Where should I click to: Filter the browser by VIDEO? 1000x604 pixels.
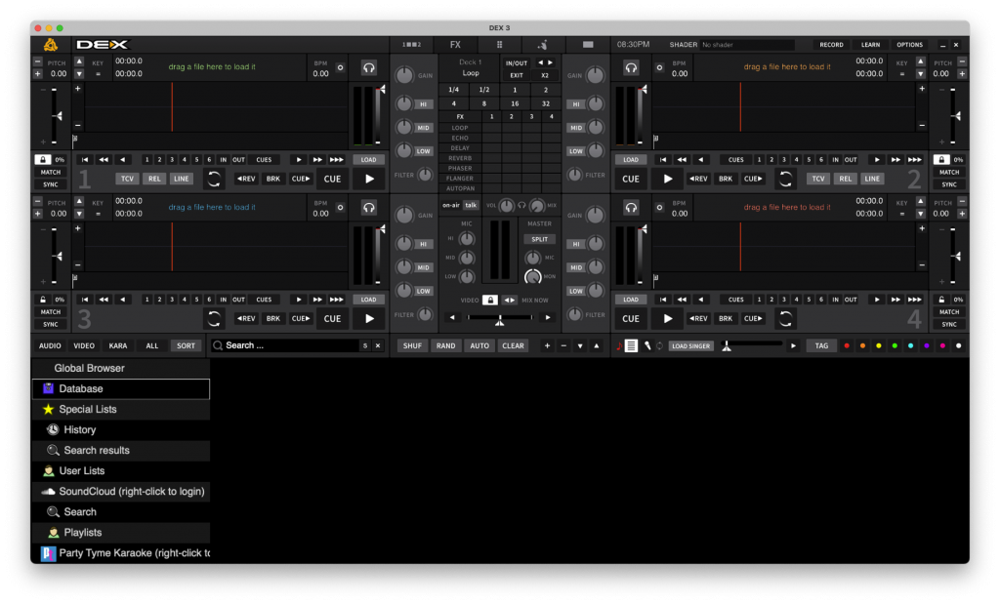84,346
